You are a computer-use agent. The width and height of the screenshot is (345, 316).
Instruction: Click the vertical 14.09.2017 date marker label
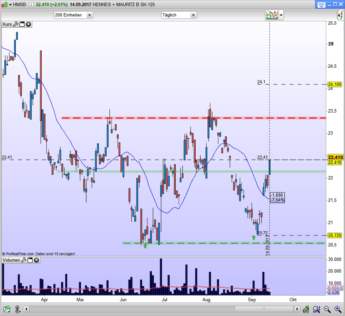[268, 245]
